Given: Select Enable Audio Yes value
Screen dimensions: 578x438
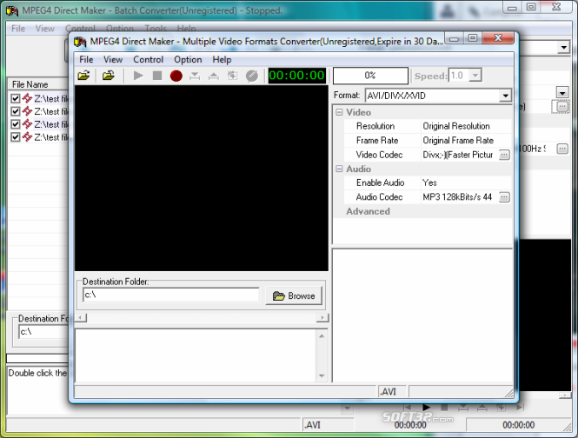Looking at the screenshot, I should pos(466,182).
